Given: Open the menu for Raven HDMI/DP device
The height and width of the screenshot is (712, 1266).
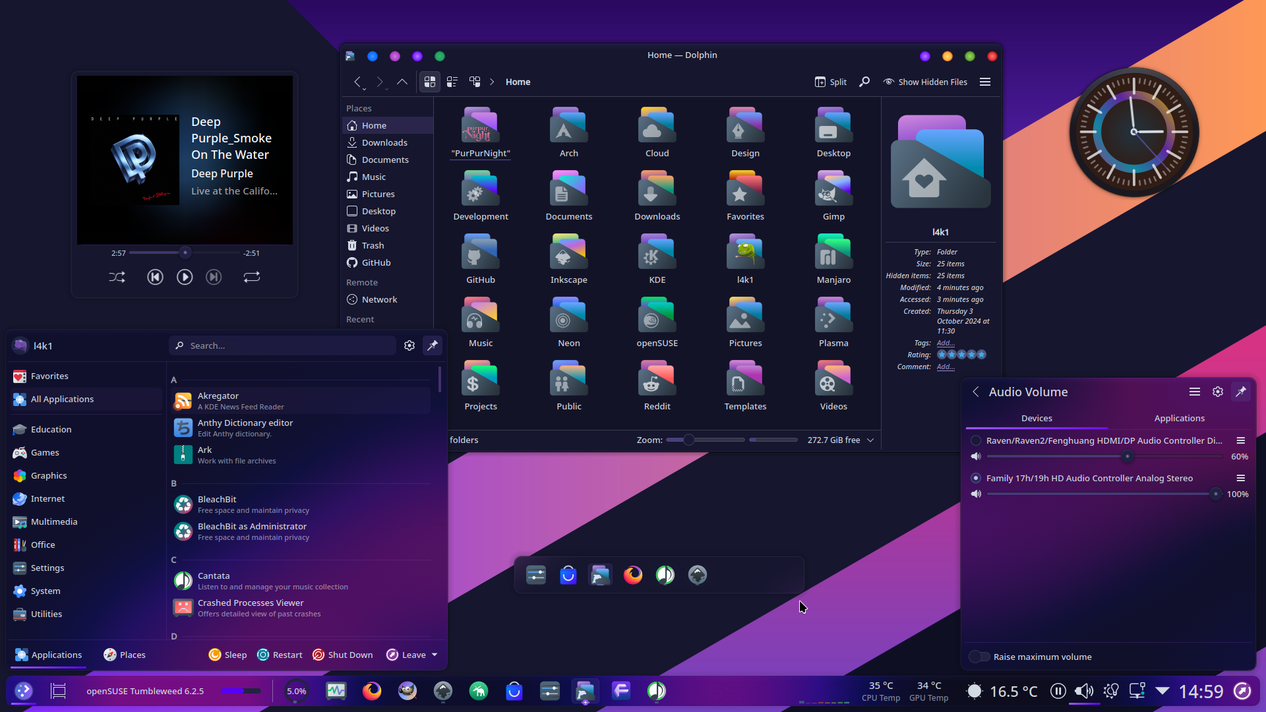Looking at the screenshot, I should [1240, 440].
